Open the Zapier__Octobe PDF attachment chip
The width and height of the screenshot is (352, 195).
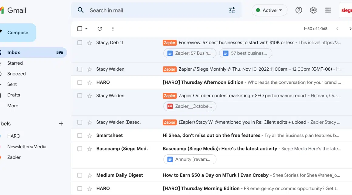tap(190, 106)
